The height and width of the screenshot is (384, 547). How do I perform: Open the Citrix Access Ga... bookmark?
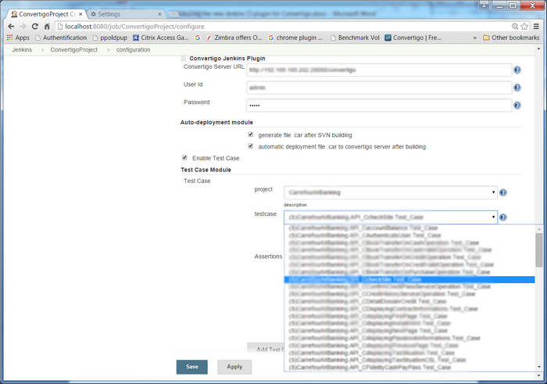pyautogui.click(x=161, y=38)
